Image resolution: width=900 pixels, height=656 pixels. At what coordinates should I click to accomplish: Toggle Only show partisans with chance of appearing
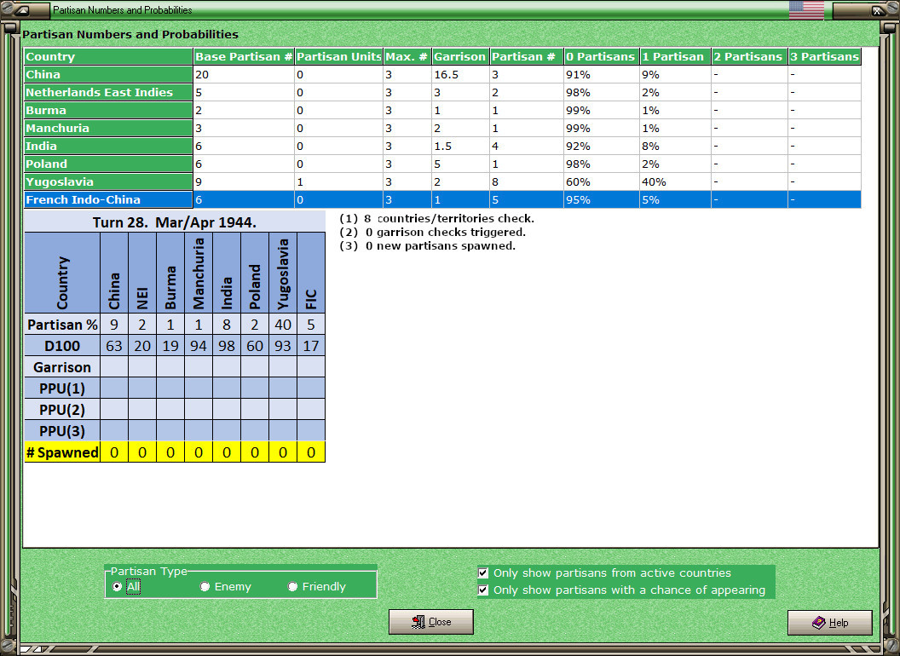tap(483, 590)
